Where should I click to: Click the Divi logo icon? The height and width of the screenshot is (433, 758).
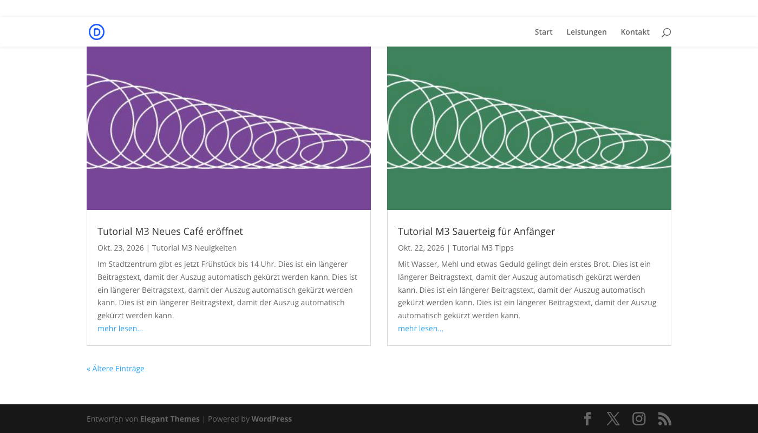tap(96, 32)
